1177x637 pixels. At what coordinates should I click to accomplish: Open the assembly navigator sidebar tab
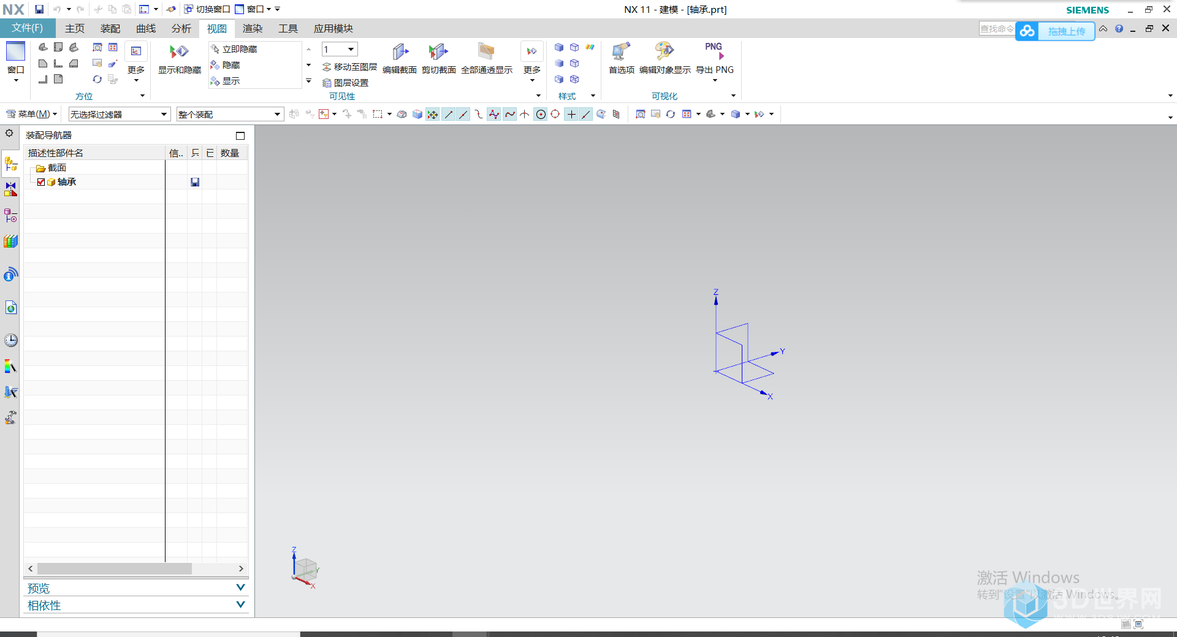(11, 164)
